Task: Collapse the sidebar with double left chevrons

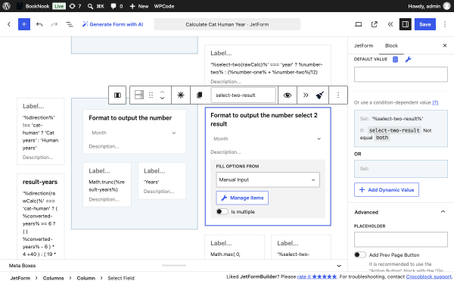Action: 390,24
